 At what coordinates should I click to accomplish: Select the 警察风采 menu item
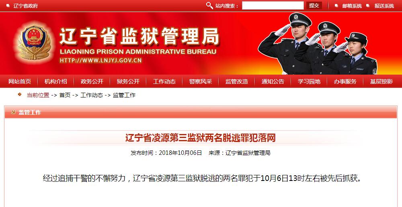click(201, 81)
